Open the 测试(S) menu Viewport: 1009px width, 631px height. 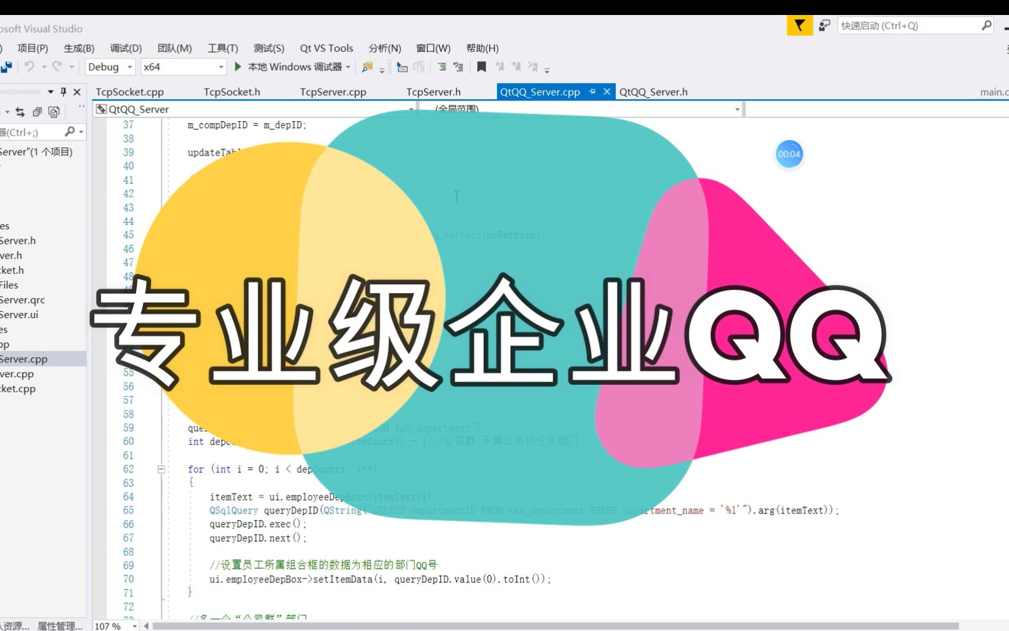(268, 48)
